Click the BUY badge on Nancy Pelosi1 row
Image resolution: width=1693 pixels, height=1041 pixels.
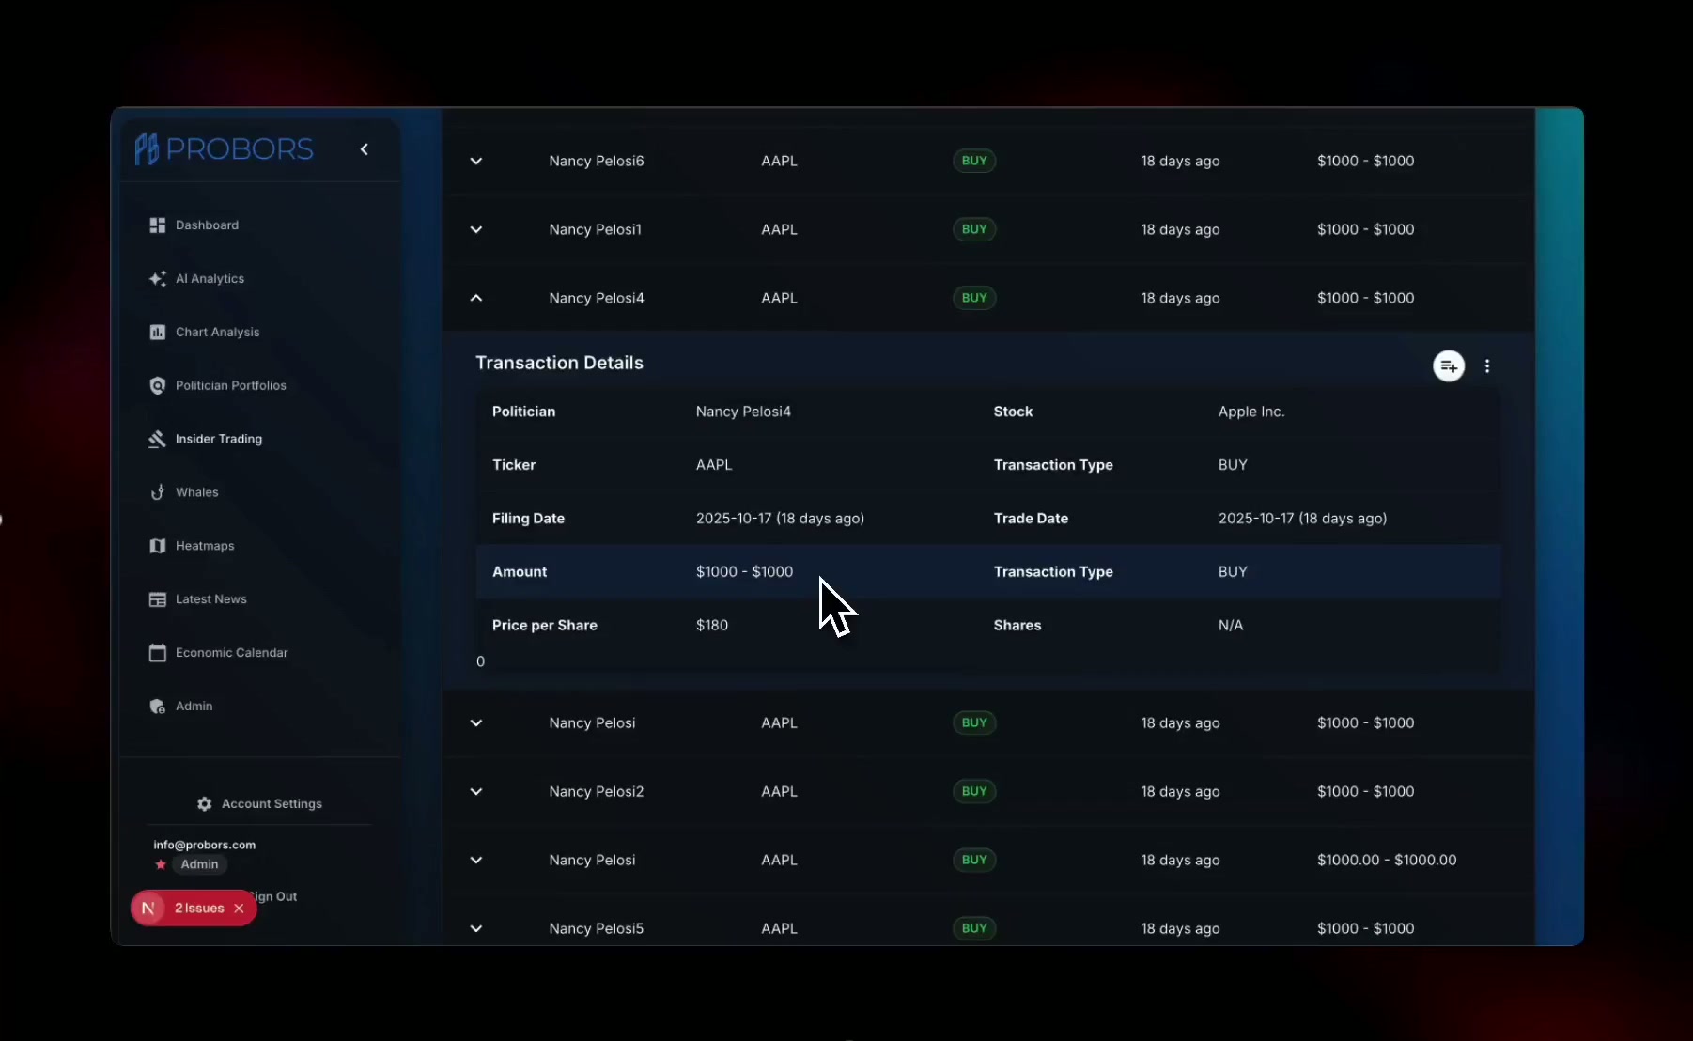(x=974, y=230)
